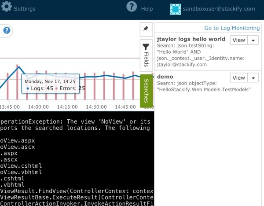Click the 14:15:00 chart axis label
Viewport: 264px width, 206px height.
click(67, 107)
